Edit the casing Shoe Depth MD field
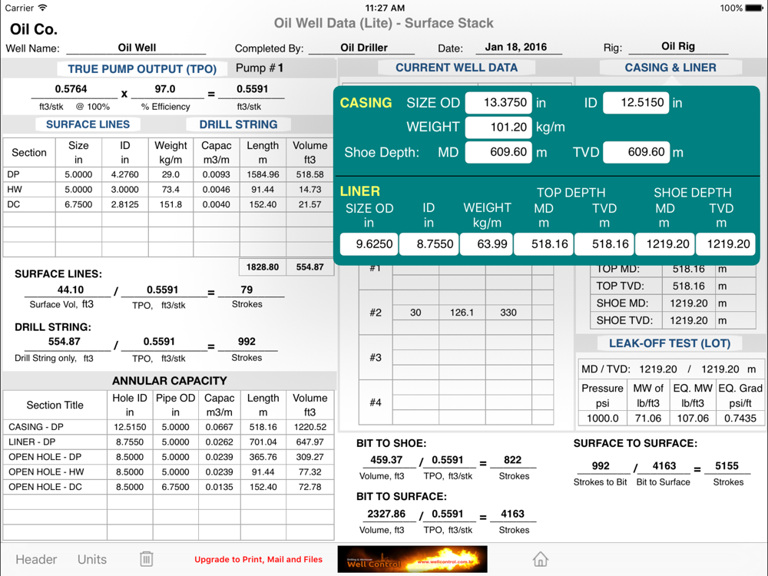Viewport: 768px width, 576px height. pyautogui.click(x=498, y=152)
